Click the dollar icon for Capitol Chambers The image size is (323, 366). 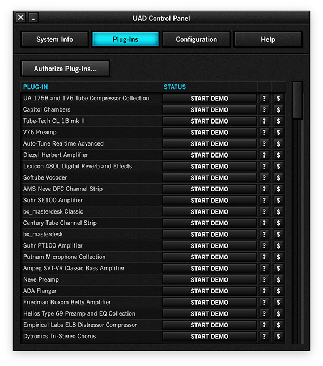click(278, 110)
